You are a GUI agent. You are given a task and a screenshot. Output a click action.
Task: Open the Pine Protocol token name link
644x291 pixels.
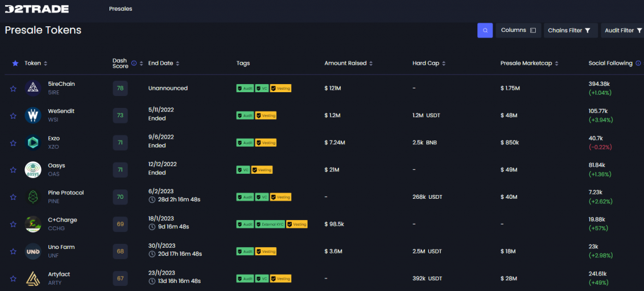coord(65,193)
